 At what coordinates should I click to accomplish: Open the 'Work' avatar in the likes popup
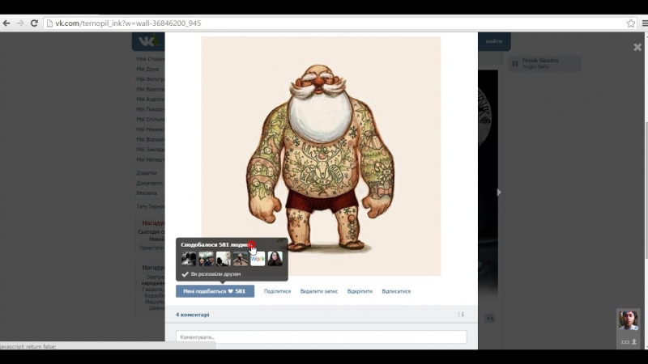pos(258,259)
